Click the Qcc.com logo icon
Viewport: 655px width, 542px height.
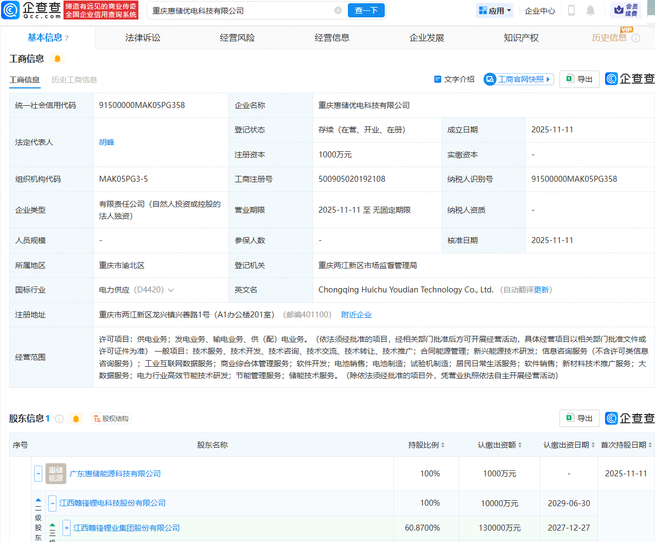tap(11, 10)
